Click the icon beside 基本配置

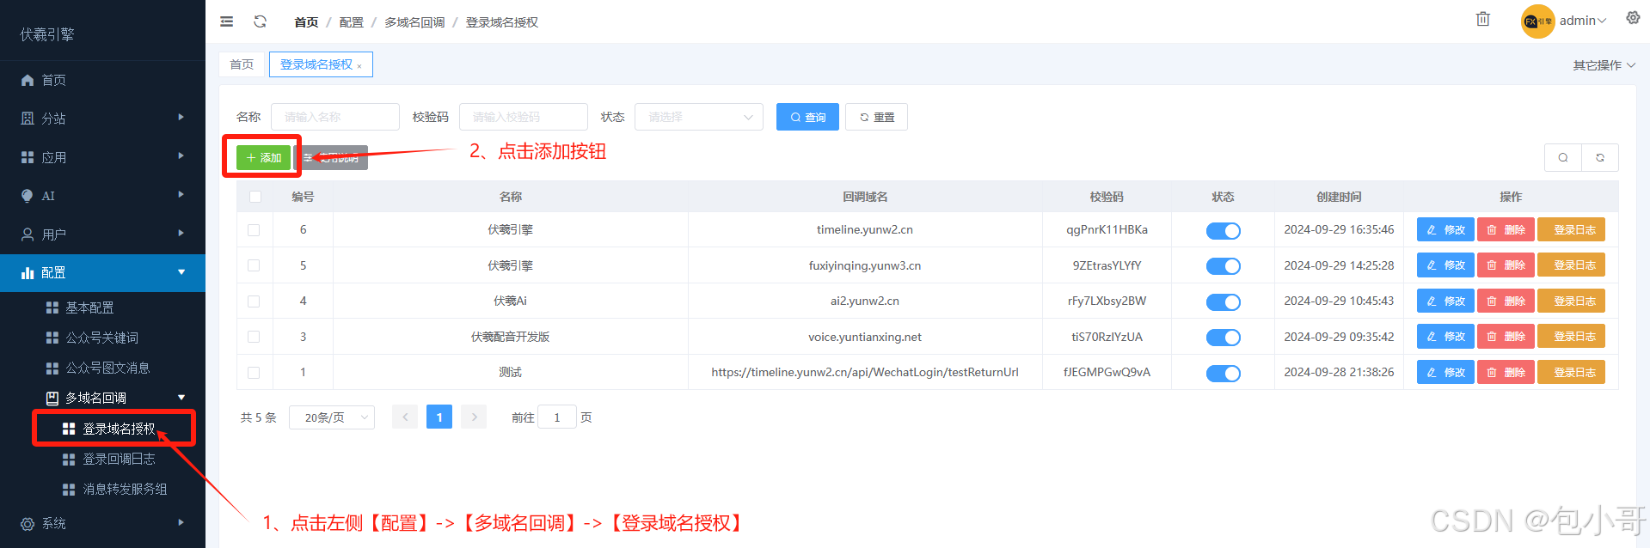52,307
